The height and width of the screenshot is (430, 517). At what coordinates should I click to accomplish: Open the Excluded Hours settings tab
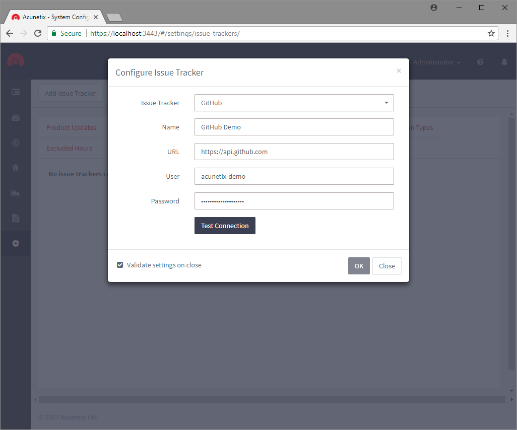[69, 148]
